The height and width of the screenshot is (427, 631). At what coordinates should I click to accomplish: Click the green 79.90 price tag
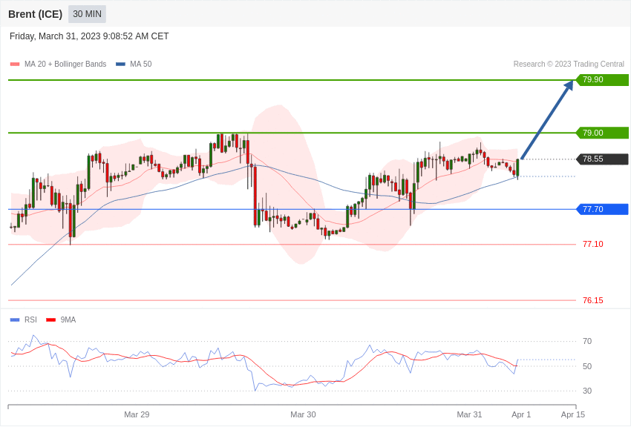[603, 79]
